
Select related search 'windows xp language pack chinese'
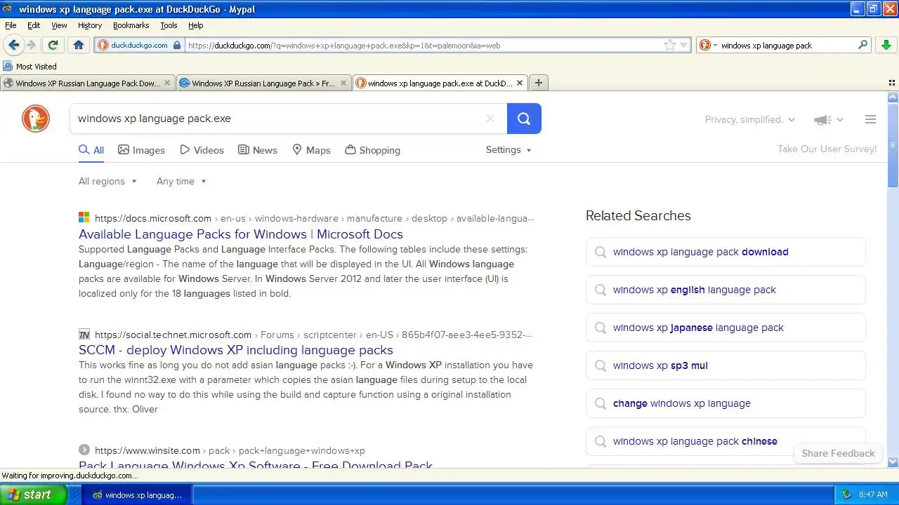(x=726, y=441)
